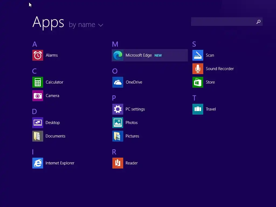Open the Alarms app icon
The width and height of the screenshot is (276, 207).
coord(38,55)
